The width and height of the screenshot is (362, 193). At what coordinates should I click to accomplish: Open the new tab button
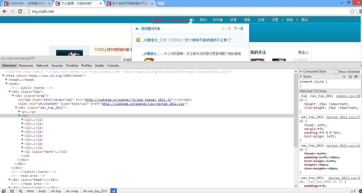pos(161,3)
